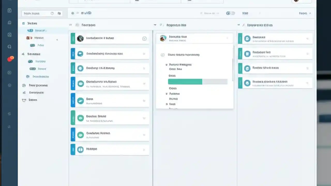The height and width of the screenshot is (186, 331).
Task: Toggle the checkbox beside the first subtask in the detail panel
Action: pyautogui.click(x=167, y=65)
